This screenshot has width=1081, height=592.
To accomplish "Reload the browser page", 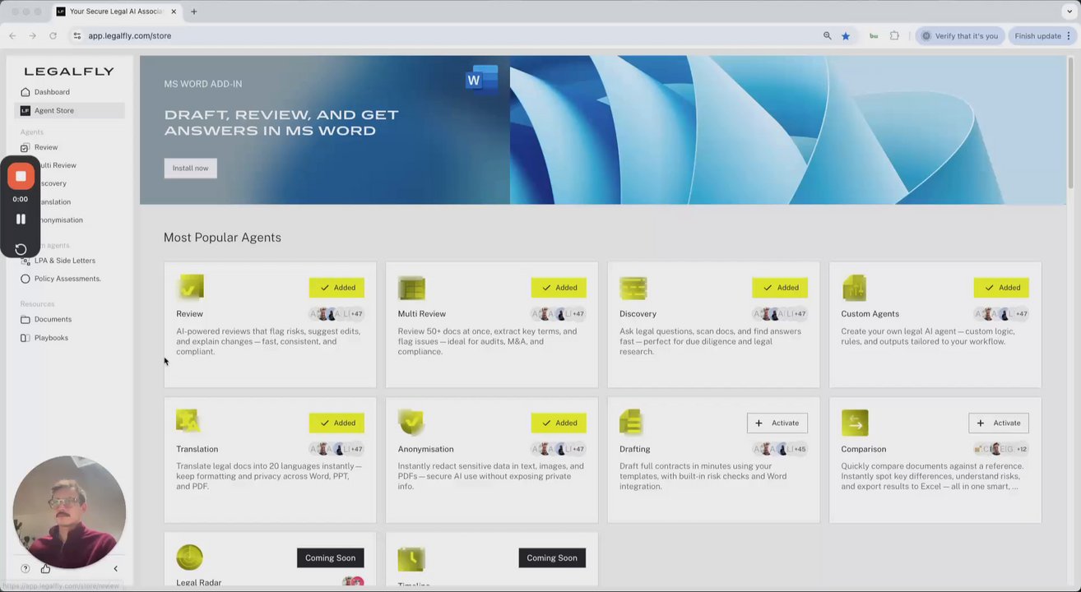I will [53, 36].
